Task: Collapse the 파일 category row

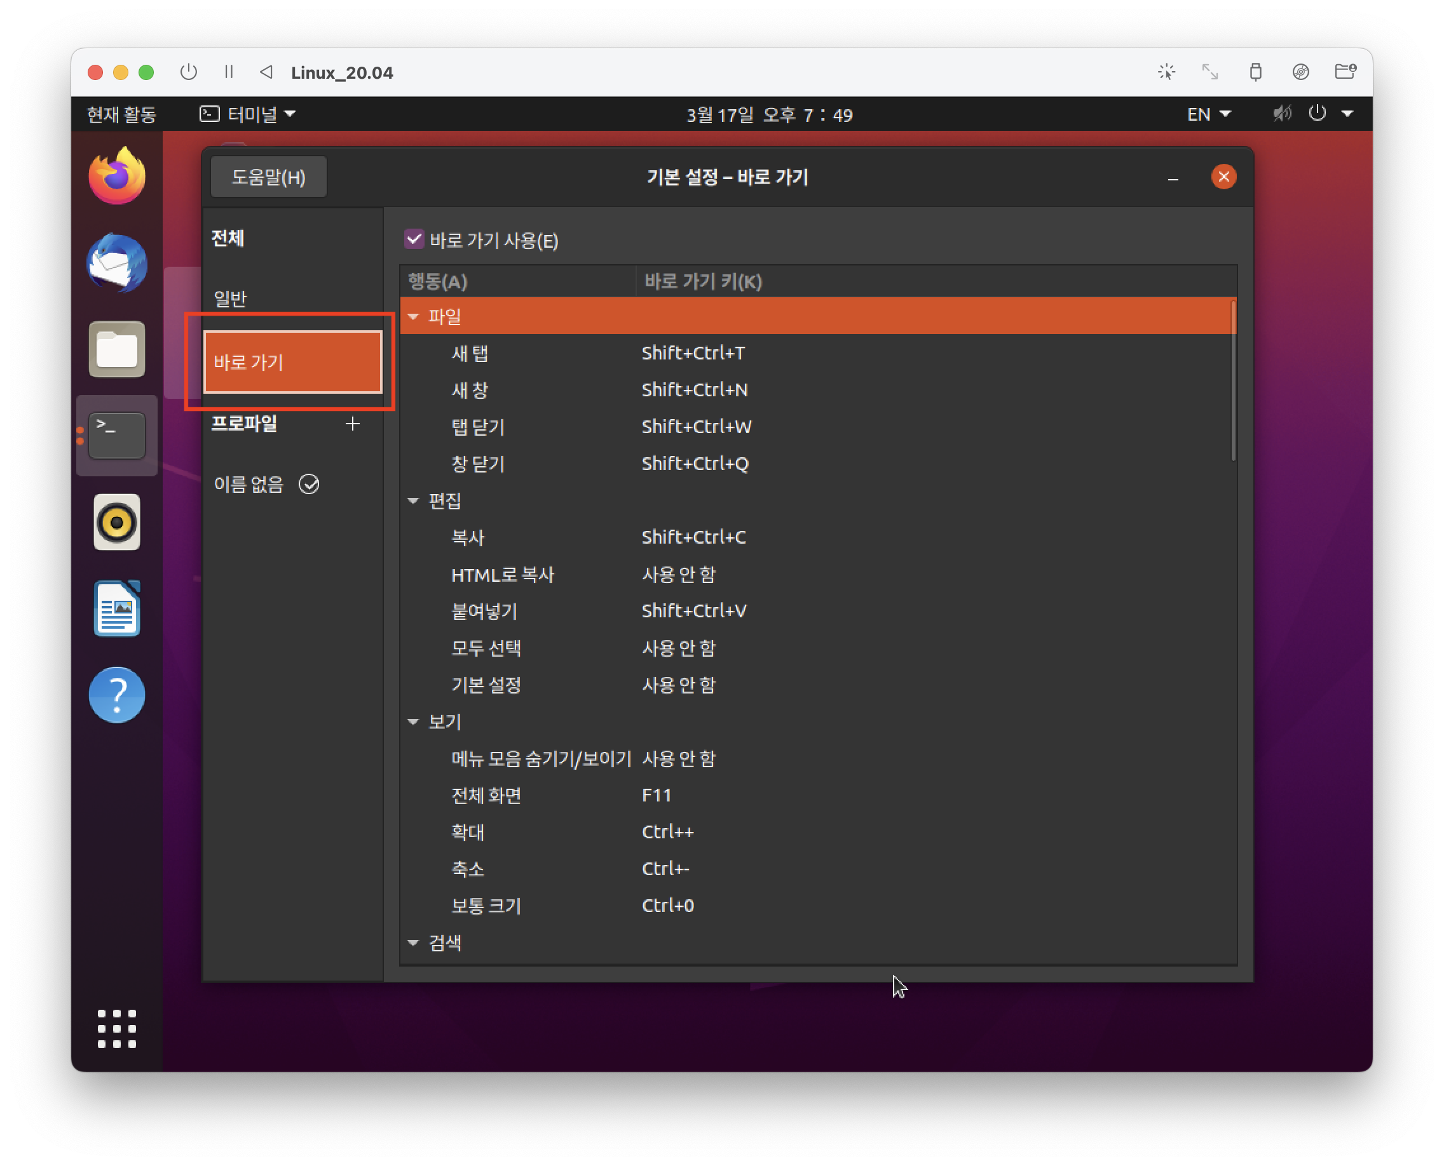Action: 414,316
